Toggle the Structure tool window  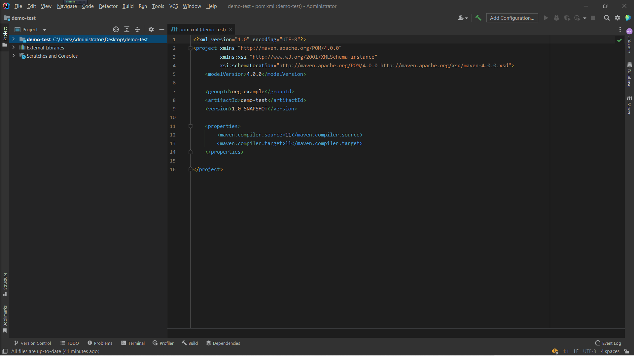click(x=5, y=284)
